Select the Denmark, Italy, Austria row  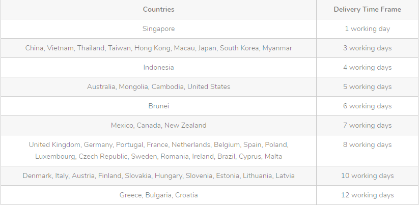[210, 175]
